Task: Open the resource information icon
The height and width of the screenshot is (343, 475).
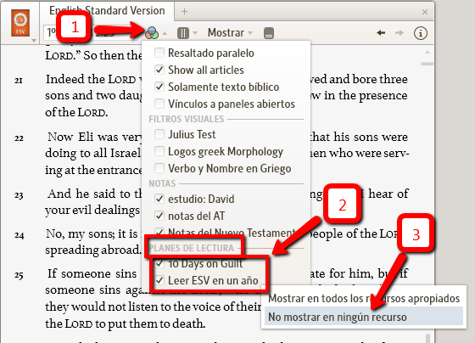Action: [x=421, y=33]
